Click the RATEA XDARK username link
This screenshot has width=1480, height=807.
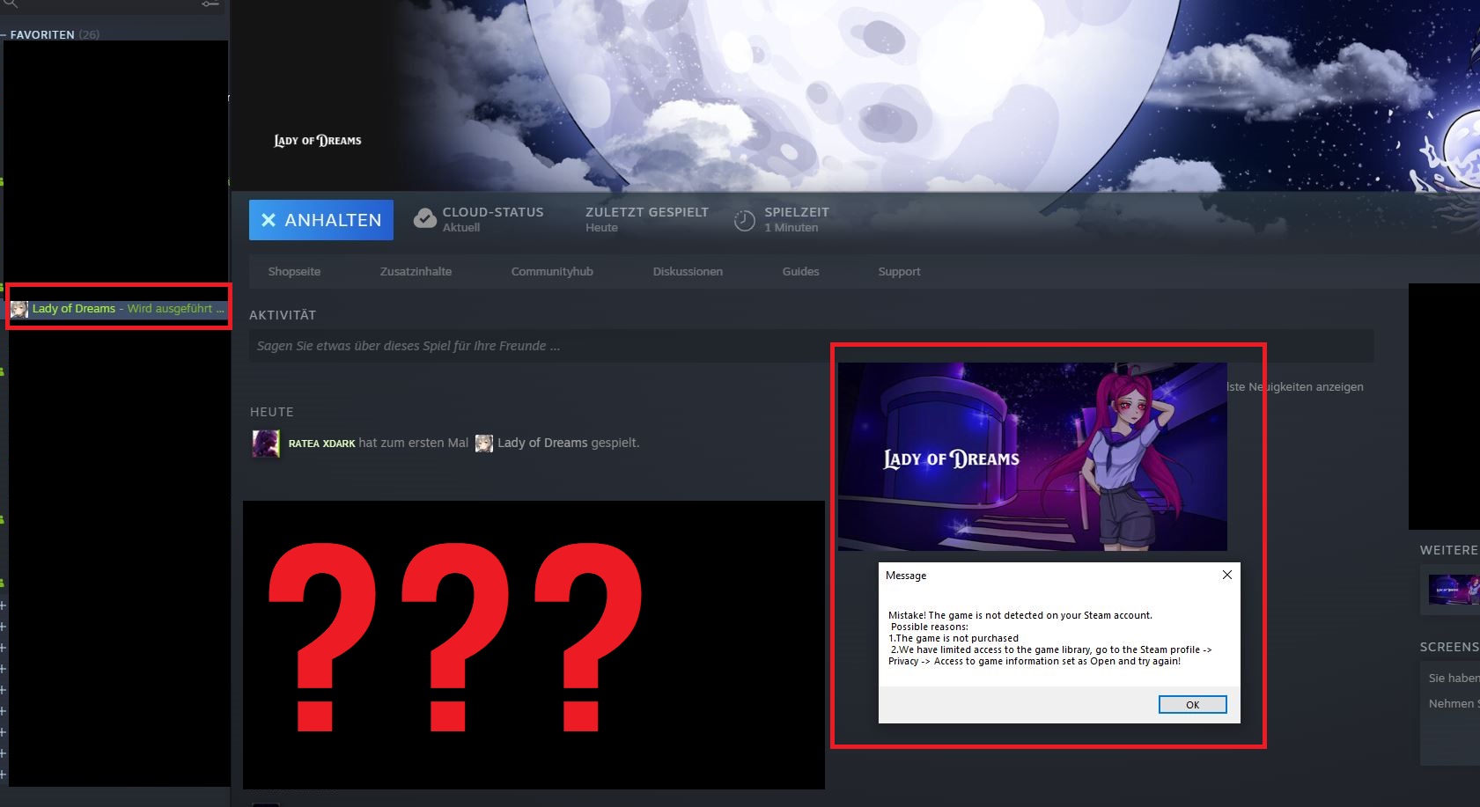[x=321, y=444]
